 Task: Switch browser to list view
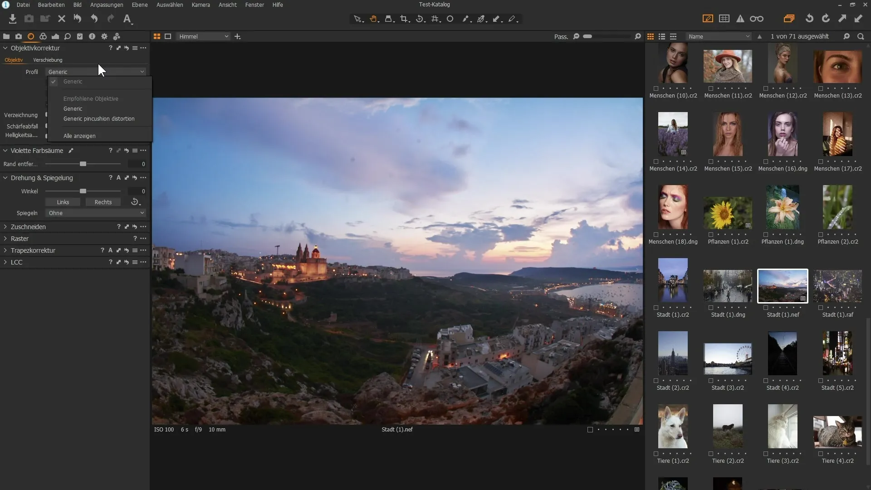pos(662,36)
